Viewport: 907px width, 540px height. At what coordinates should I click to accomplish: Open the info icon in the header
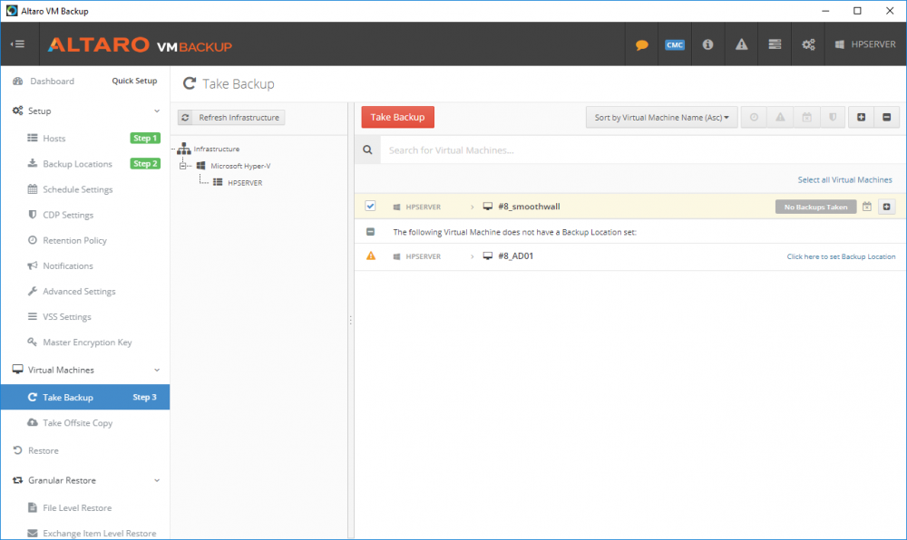(x=707, y=44)
